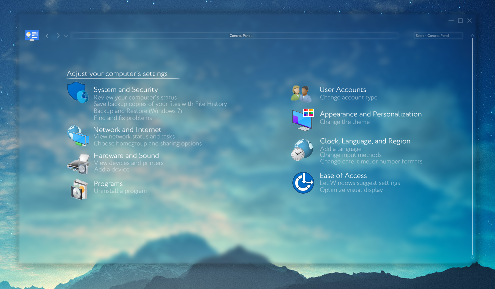Screen dimensions: 495x289
Task: Click the scrollbar down arrow
Action: tap(472, 257)
